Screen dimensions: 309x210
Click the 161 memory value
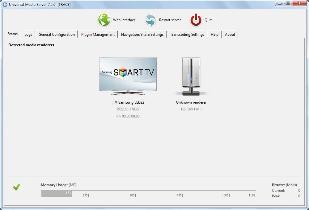[68, 193]
